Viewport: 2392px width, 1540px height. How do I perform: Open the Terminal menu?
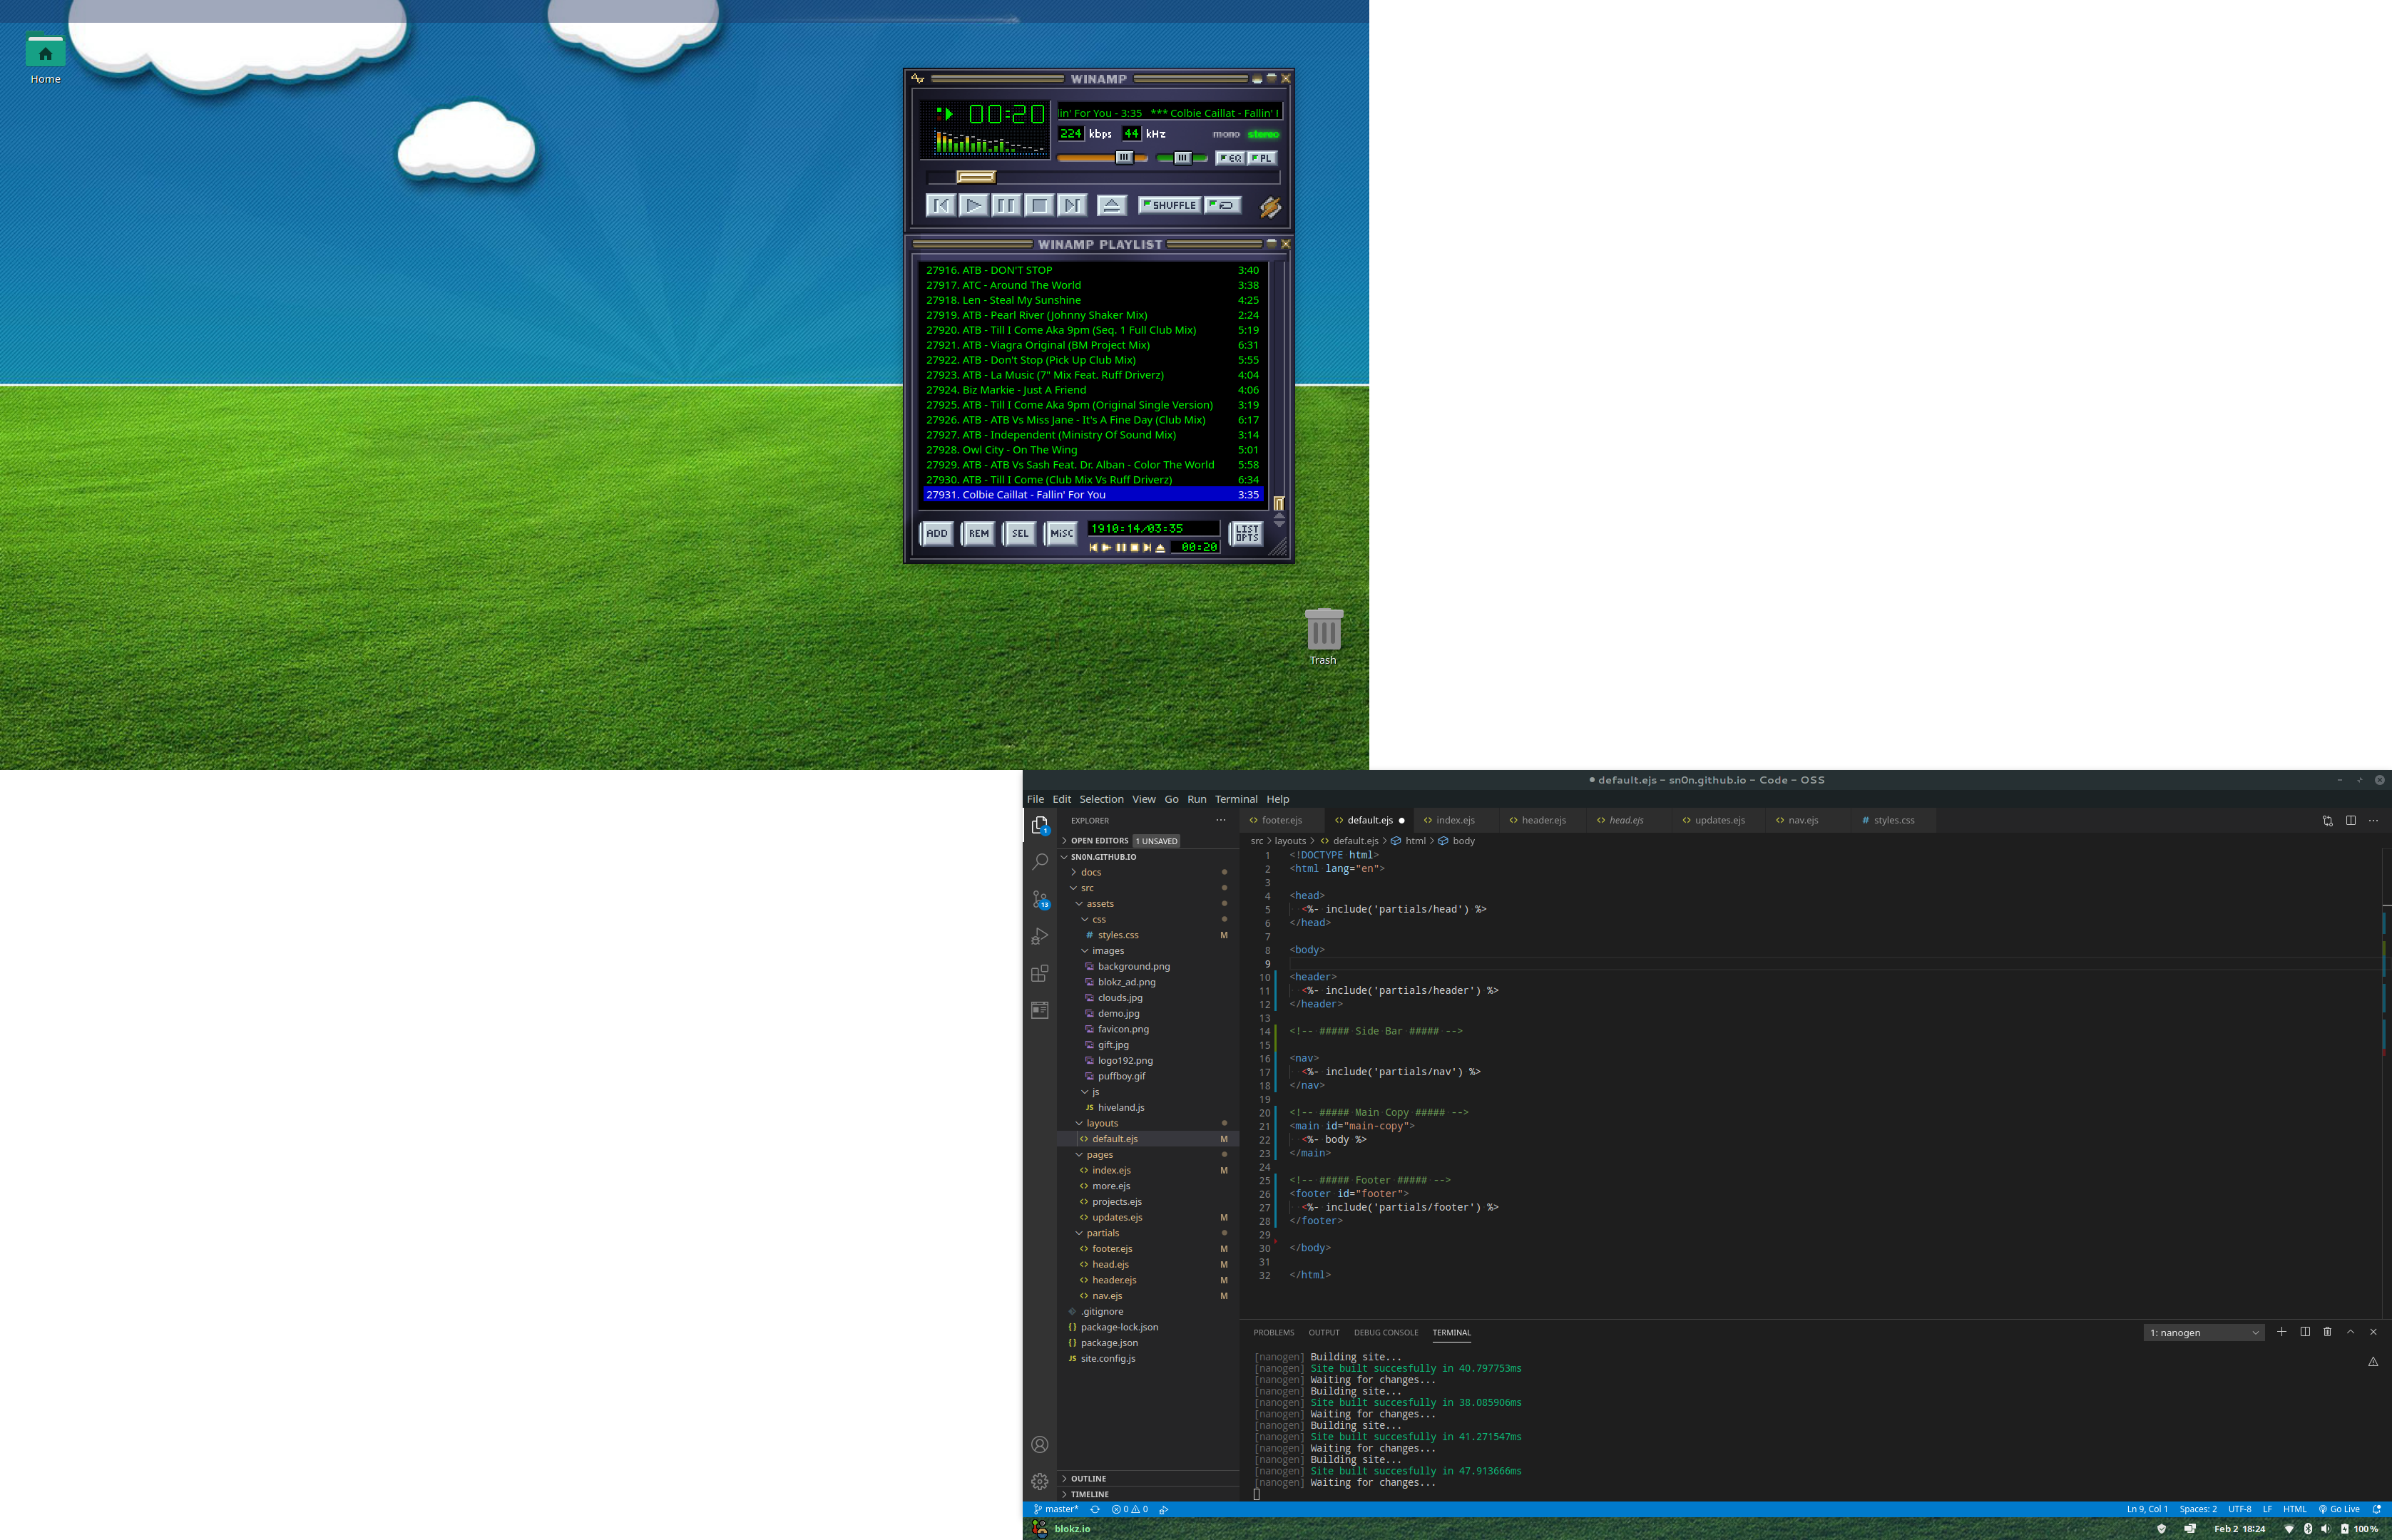(x=1236, y=799)
